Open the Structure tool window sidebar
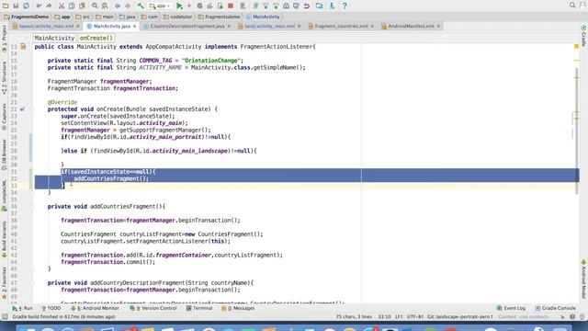This screenshot has height=331, width=588. 4,78
